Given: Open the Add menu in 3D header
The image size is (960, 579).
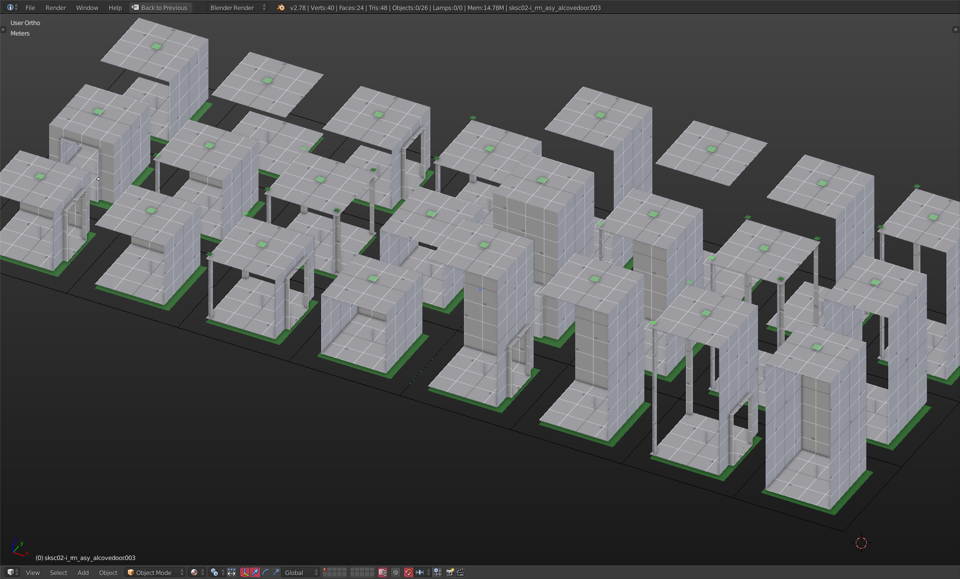Looking at the screenshot, I should (x=83, y=572).
